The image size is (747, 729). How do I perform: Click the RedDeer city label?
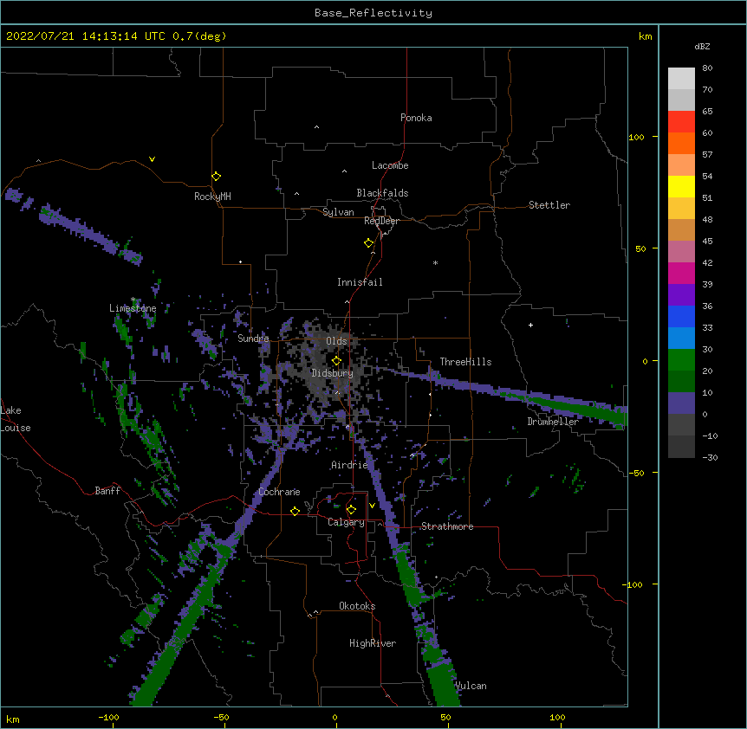point(381,221)
